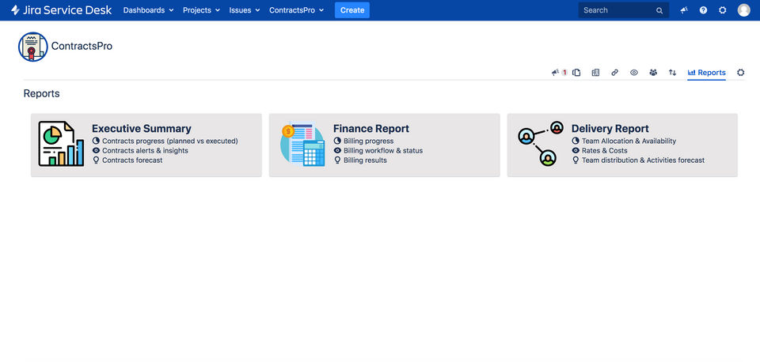Click the eye watch icon in toolbar
The width and height of the screenshot is (760, 362).
(634, 73)
